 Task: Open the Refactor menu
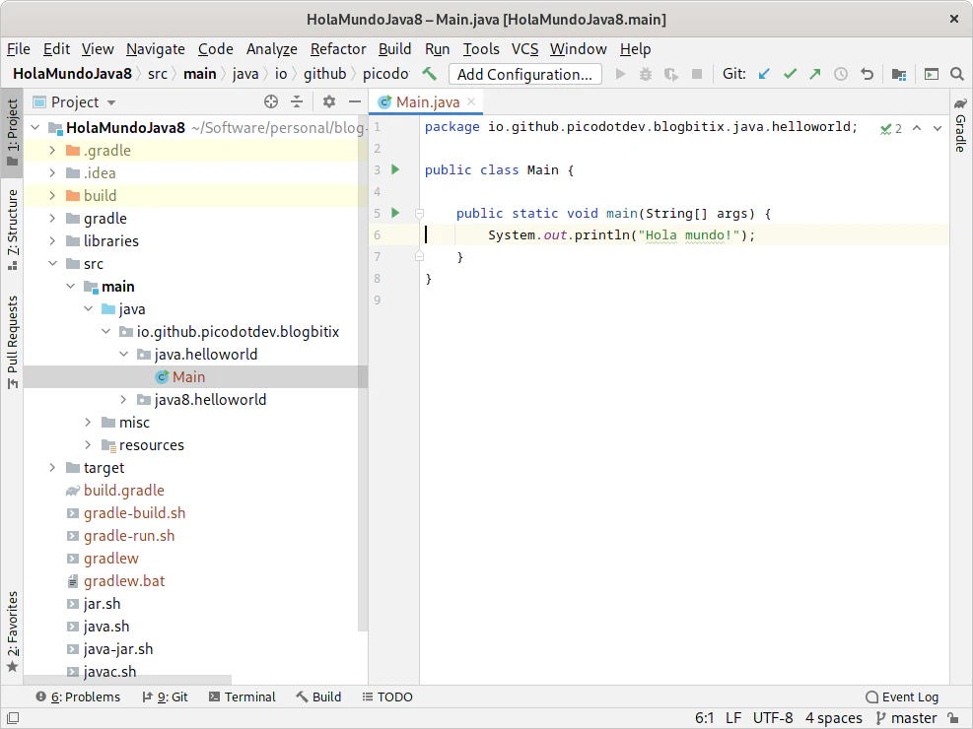point(338,48)
